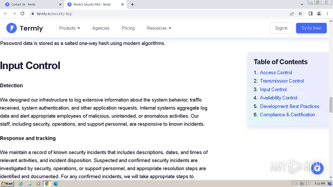Open Microsoft Edge from the taskbar
333x187 pixels.
pyautogui.click(x=56, y=184)
